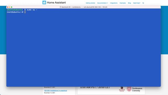Viewport: 168px width, 95px height.
Task: Visit the Blog section
Action: (129, 3)
